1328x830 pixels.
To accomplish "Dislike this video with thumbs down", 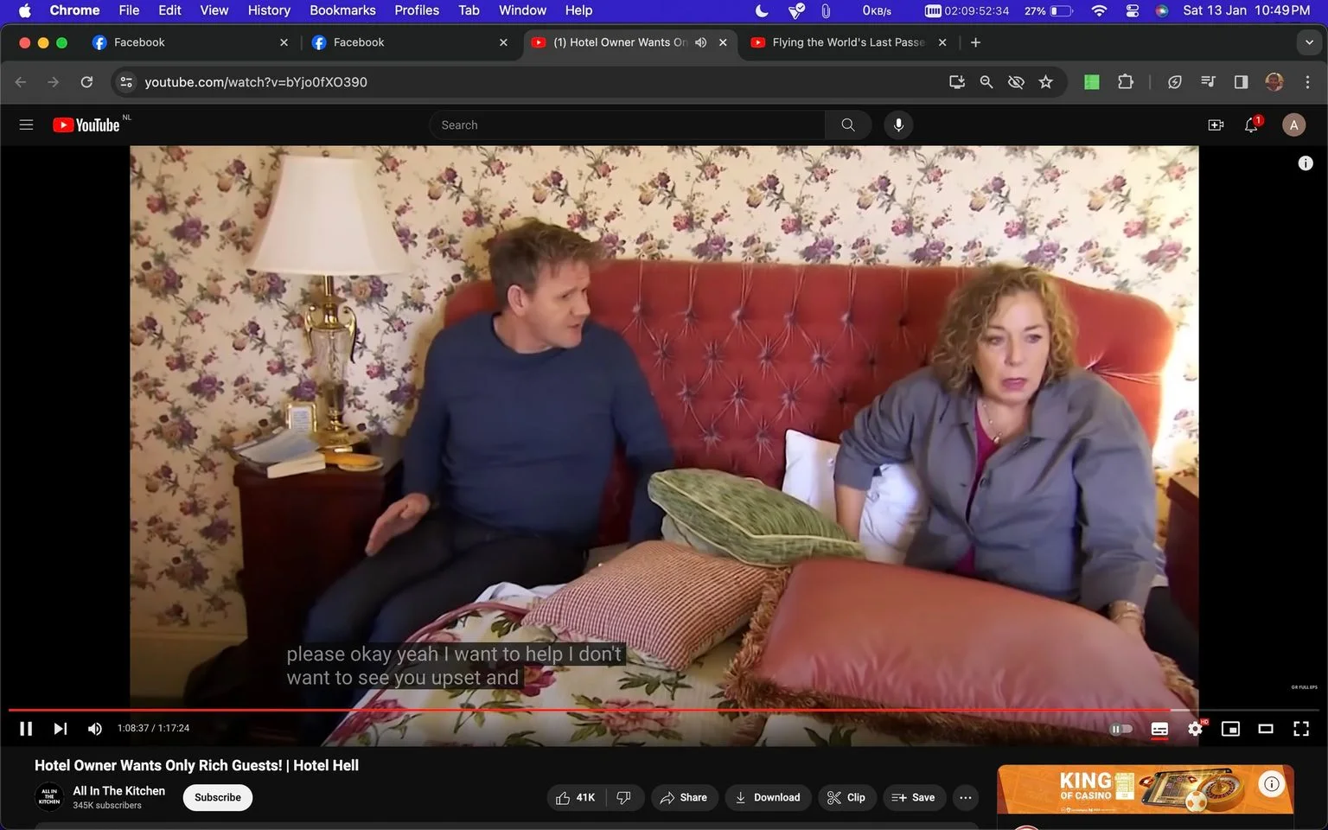I will 624,797.
